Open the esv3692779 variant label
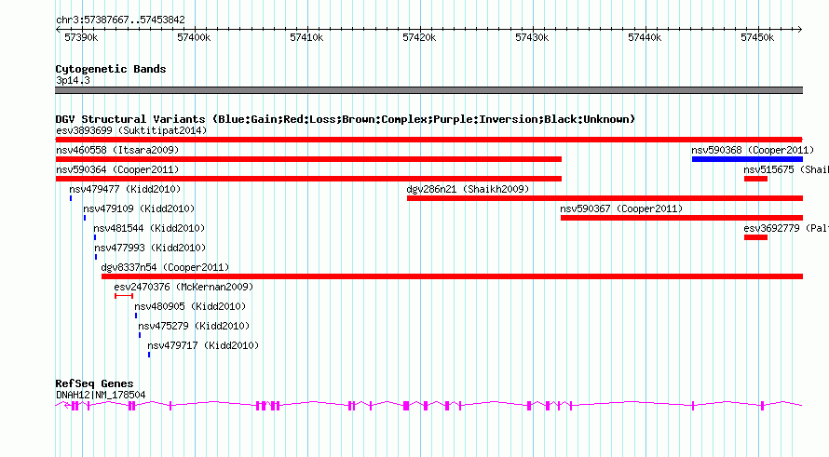The height and width of the screenshot is (457, 829). (785, 228)
